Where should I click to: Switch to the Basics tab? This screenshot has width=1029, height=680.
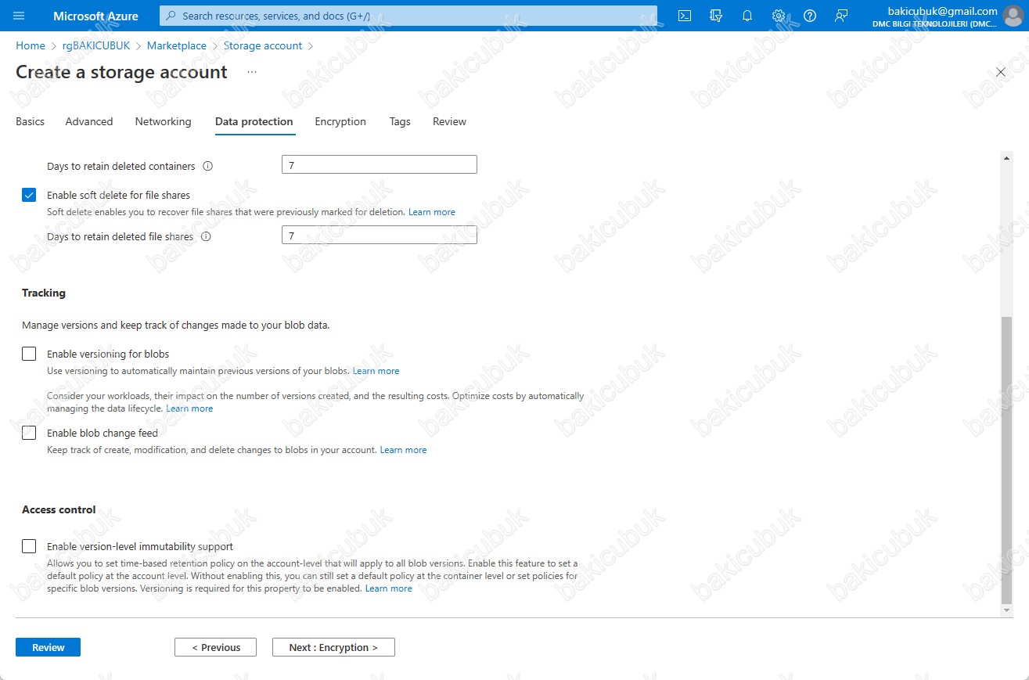point(30,121)
